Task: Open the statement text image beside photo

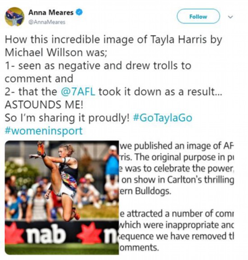Action: (176, 197)
